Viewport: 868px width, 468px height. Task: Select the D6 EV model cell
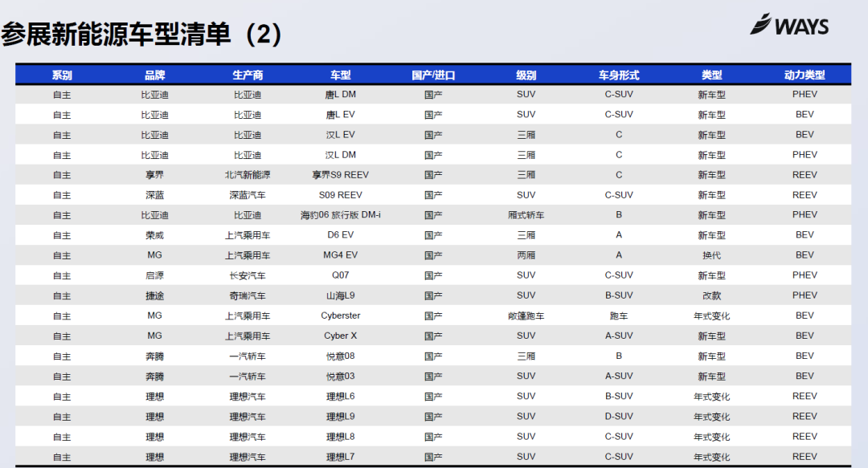click(341, 235)
